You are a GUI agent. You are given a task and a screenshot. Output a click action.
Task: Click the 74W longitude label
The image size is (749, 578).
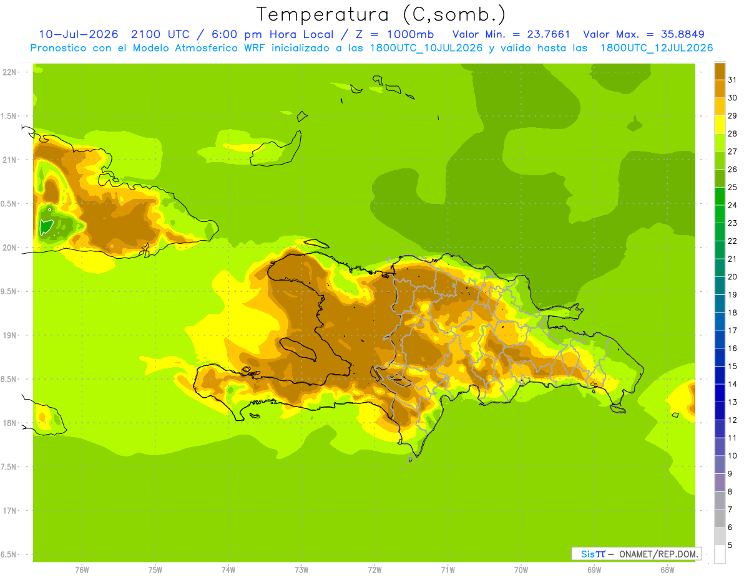click(228, 569)
